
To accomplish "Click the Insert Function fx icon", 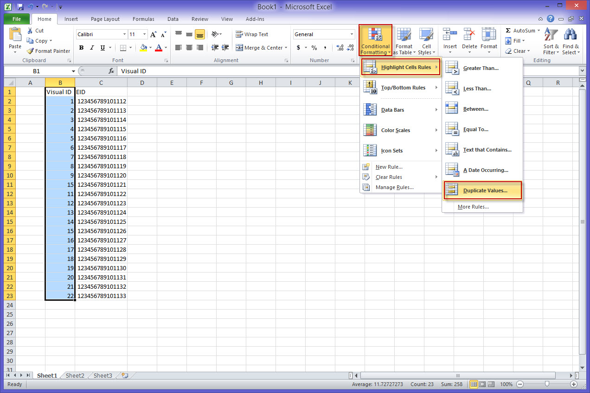I will coord(111,71).
